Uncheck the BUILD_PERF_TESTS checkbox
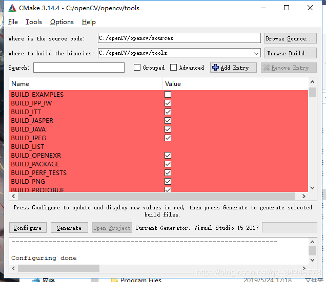 coord(168,173)
